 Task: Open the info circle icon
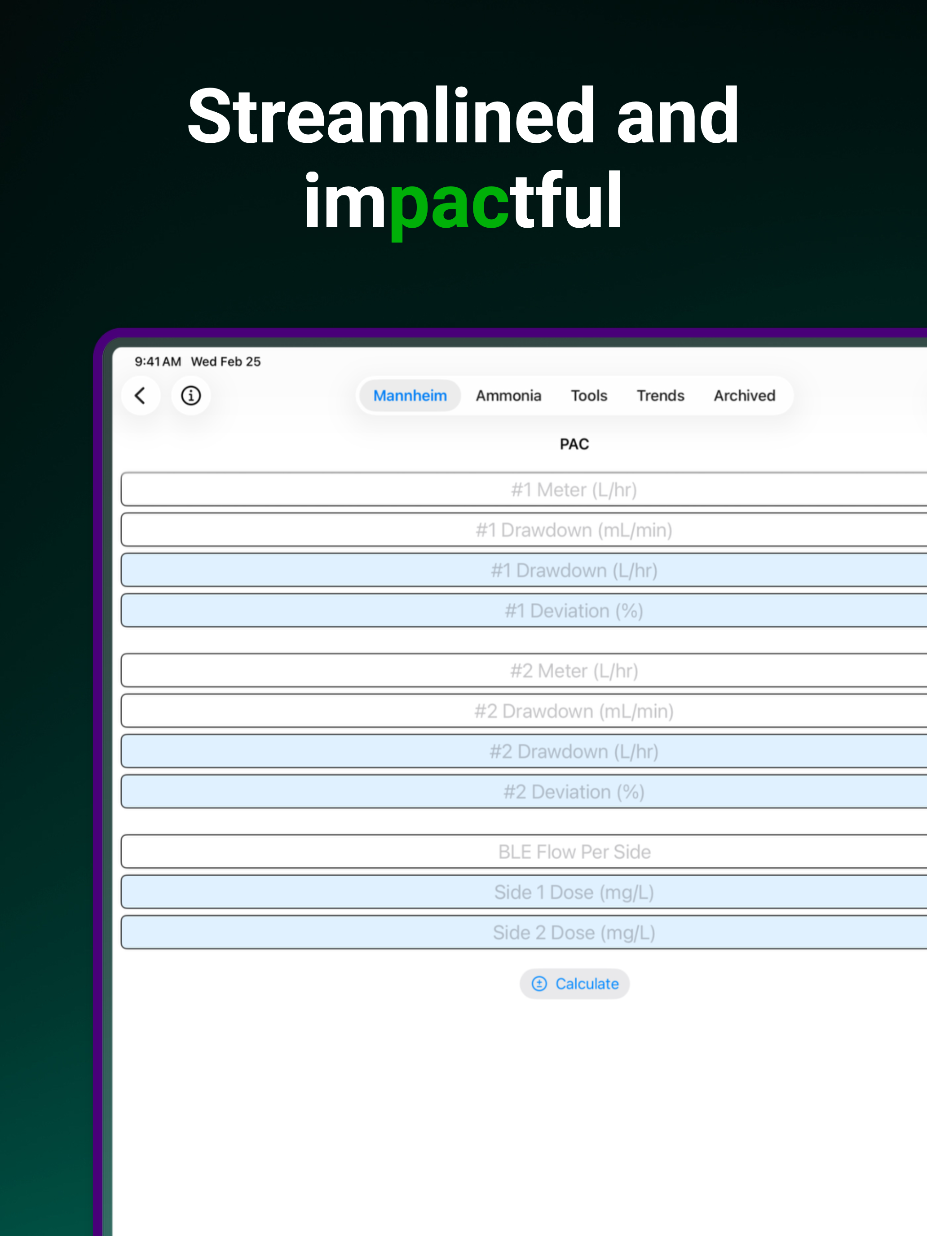point(190,396)
